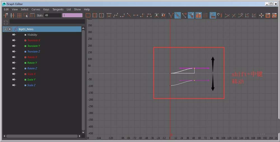Screen dimensions: 280x142
Task: Click the Break Tangents icon
Action: [x=171, y=15]
